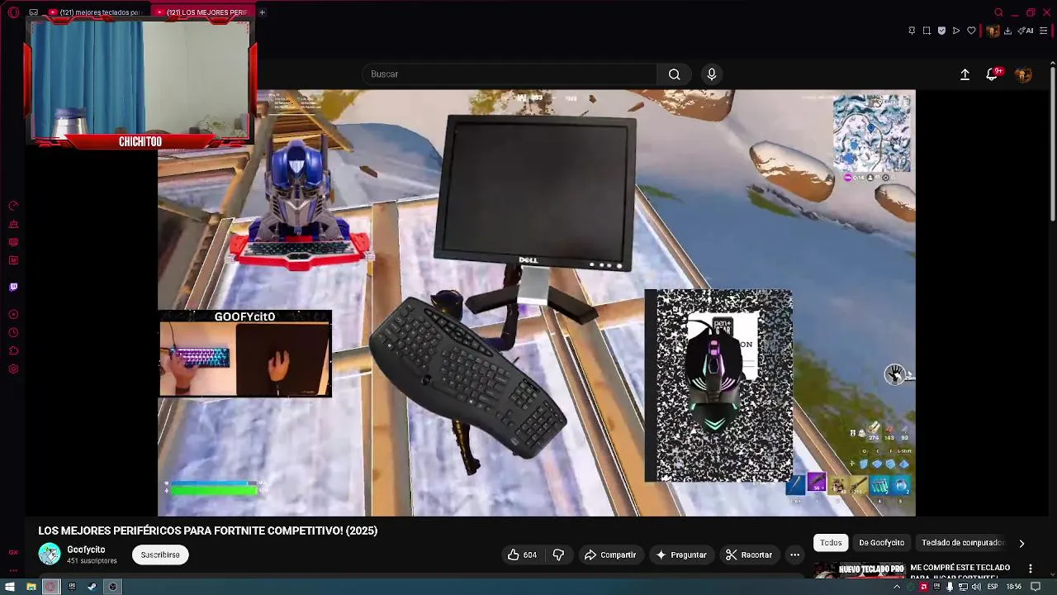Switch to 'LOS MEJORES PERIF' browser tab
The width and height of the screenshot is (1057, 595).
point(202,12)
